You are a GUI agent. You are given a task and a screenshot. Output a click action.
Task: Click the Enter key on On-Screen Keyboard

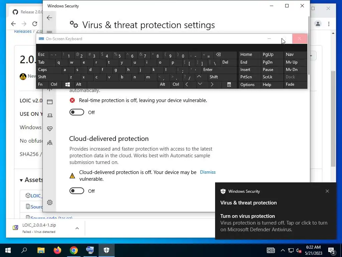[x=219, y=70]
